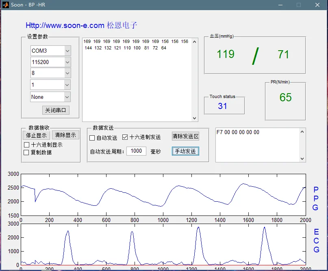The image size is (328, 271).
Task: Click inside the PPG waveform plot
Action: tap(163, 195)
